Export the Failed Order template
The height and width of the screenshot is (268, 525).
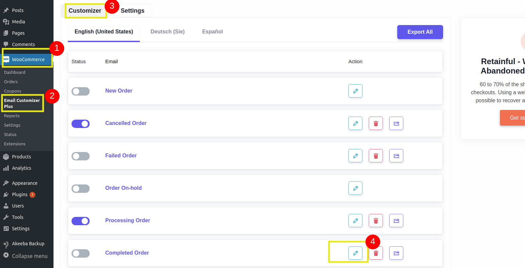(396, 156)
